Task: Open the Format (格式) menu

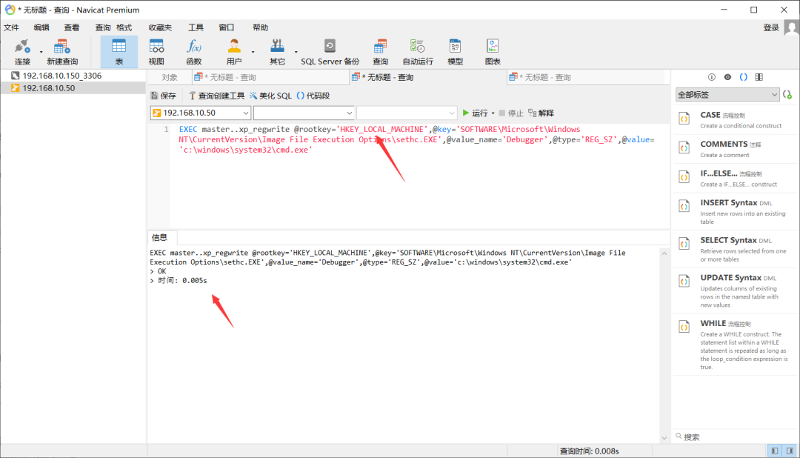Action: pos(124,27)
